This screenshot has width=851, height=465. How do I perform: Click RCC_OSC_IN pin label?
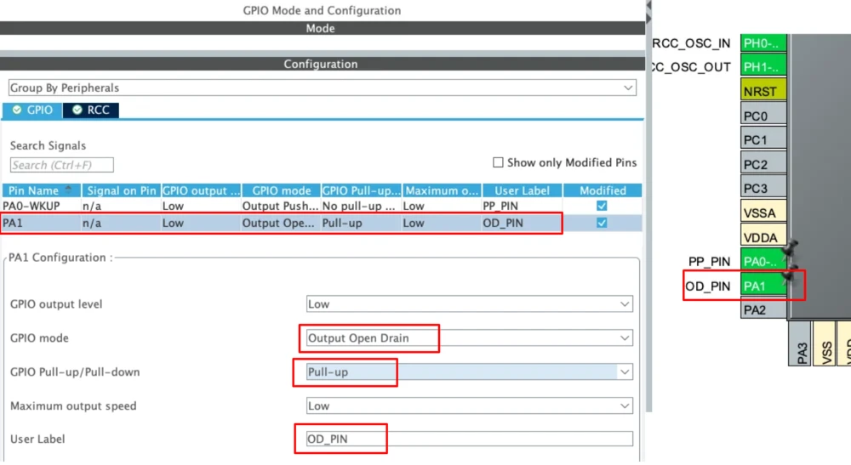(691, 43)
